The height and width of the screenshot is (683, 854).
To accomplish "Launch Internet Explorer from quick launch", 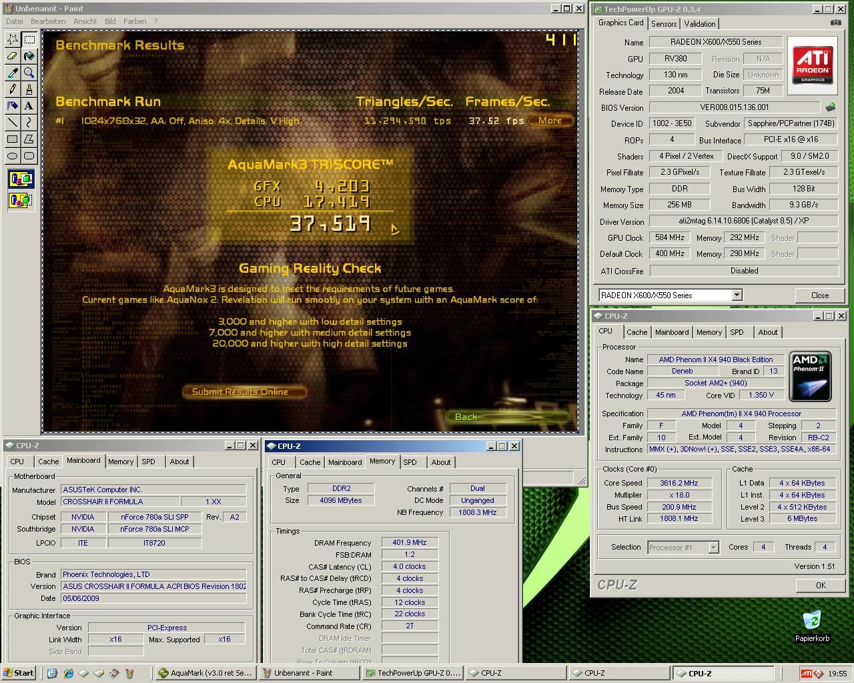I will [x=68, y=673].
